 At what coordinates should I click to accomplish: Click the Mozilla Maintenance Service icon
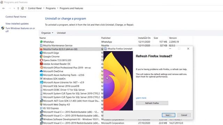41,45
